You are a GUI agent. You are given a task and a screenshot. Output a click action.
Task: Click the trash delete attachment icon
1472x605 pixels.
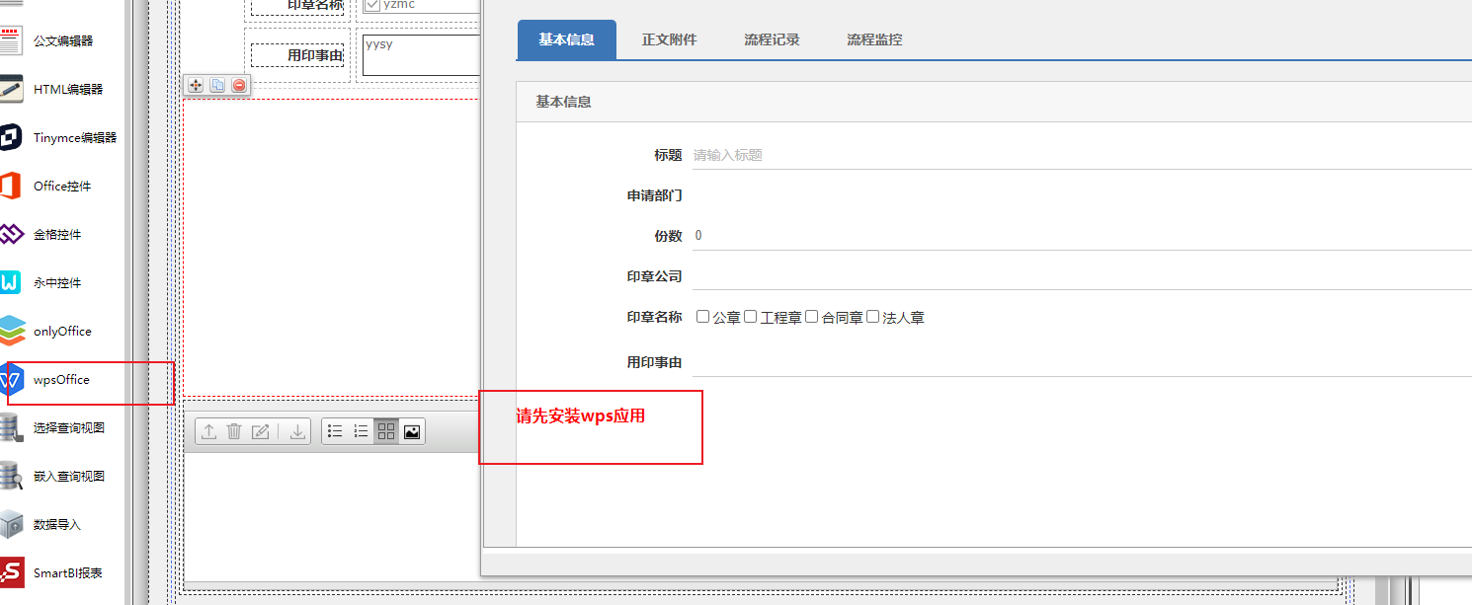(x=234, y=431)
